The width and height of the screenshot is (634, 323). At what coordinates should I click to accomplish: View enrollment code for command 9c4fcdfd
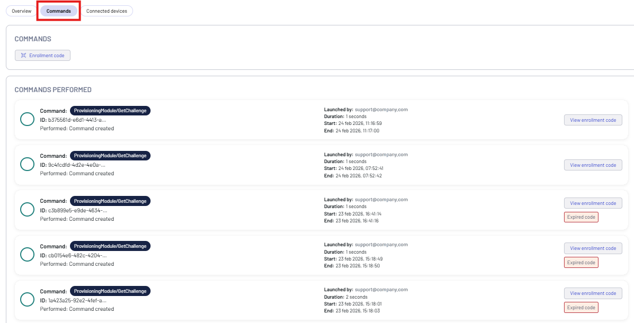tap(593, 165)
